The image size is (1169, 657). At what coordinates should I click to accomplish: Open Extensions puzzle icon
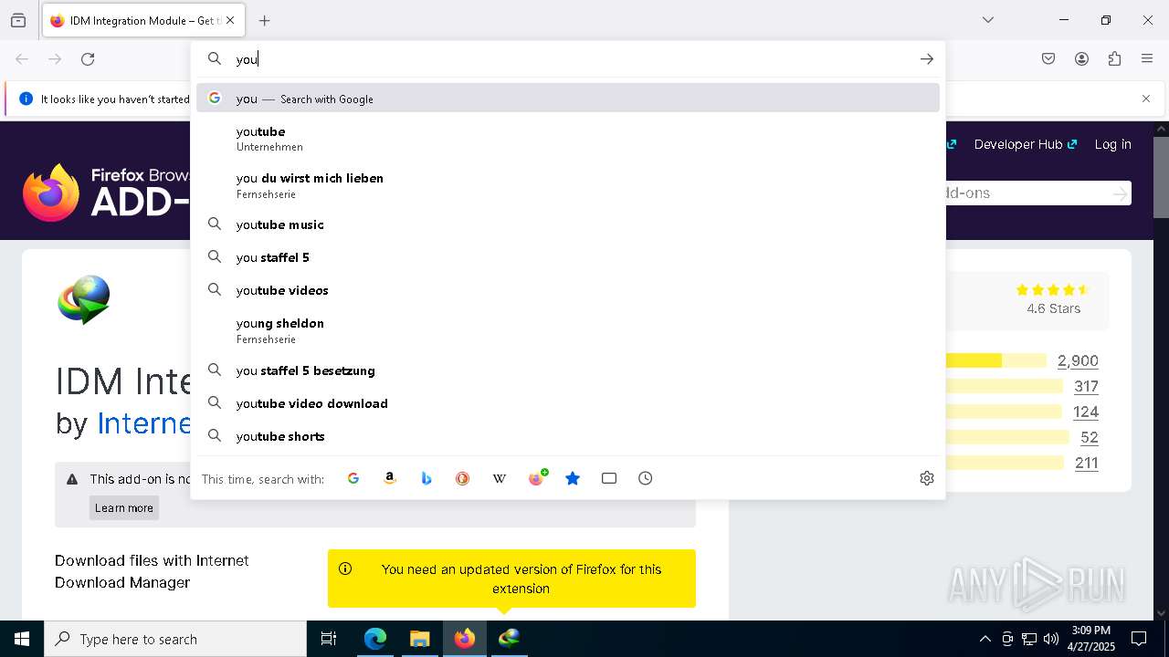click(1114, 59)
